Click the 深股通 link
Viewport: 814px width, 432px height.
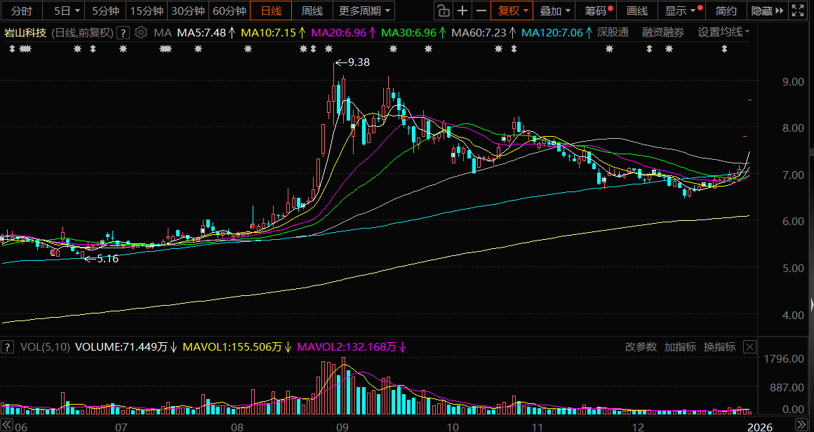613,33
